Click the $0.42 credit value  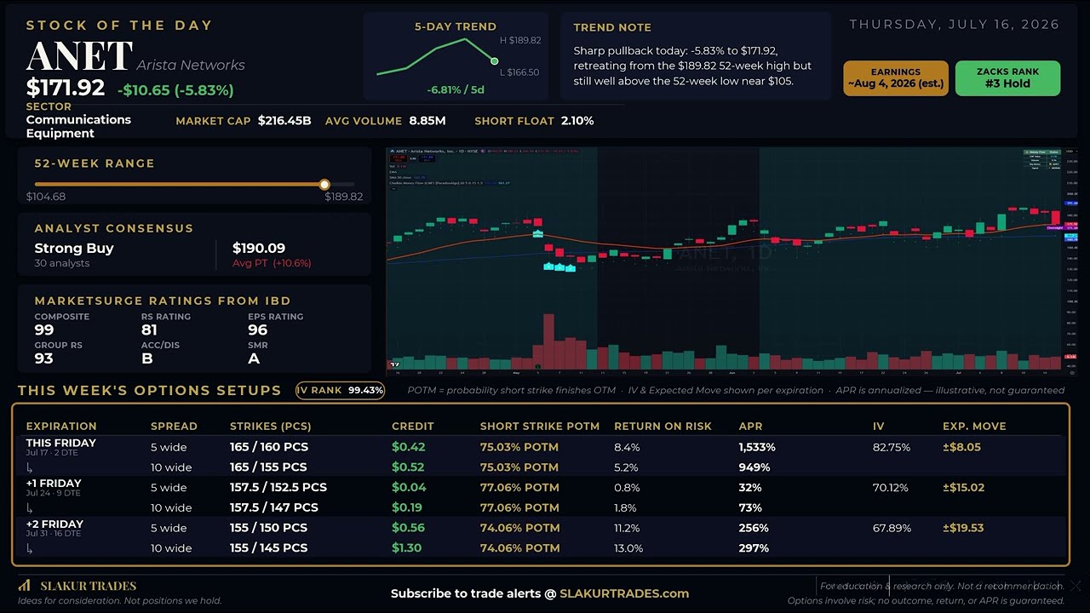pos(409,447)
